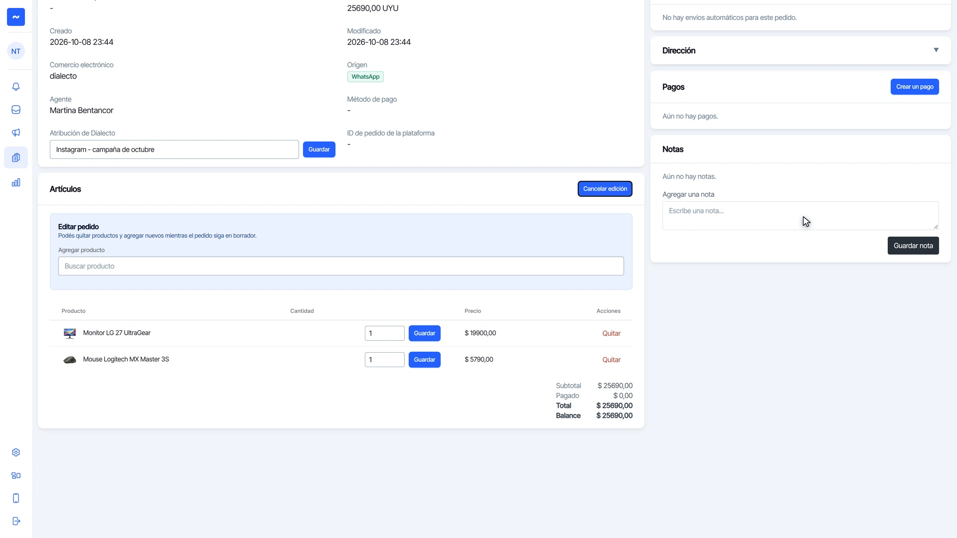The height and width of the screenshot is (538, 957).
Task: Click Guardar nota button
Action: [913, 246]
